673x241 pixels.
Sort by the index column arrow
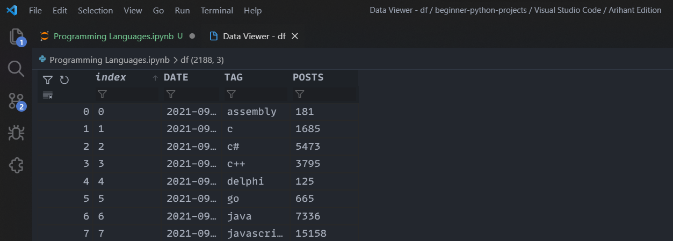[x=155, y=78]
